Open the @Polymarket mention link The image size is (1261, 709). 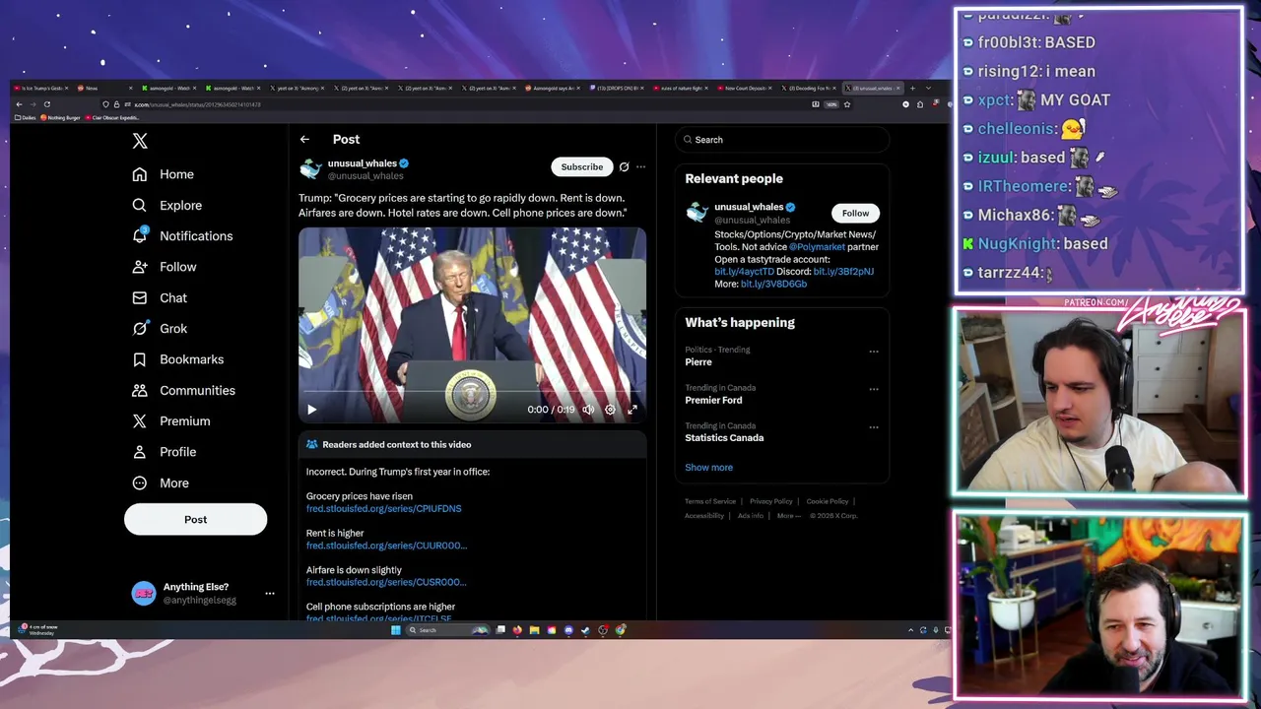point(817,247)
